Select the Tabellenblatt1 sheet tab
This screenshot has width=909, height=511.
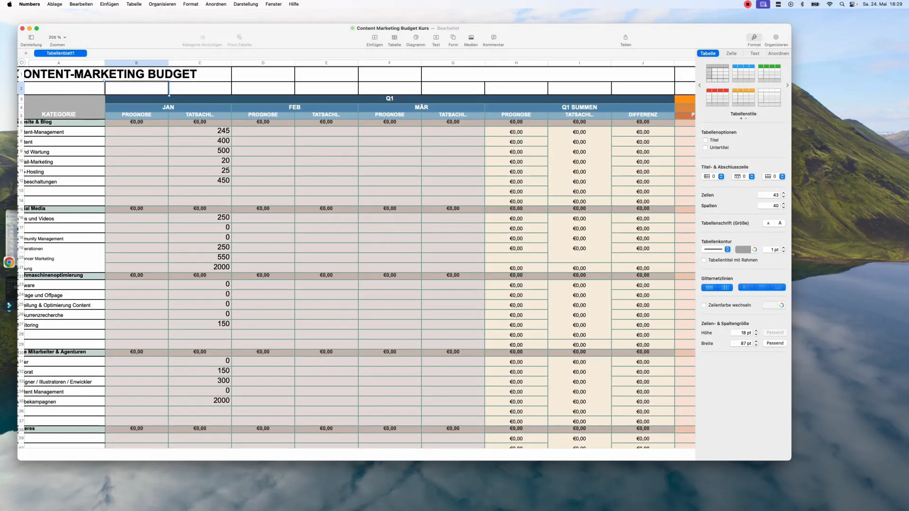click(60, 53)
